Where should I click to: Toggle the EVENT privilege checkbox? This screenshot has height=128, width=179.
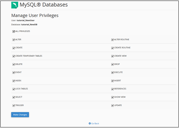14,72
